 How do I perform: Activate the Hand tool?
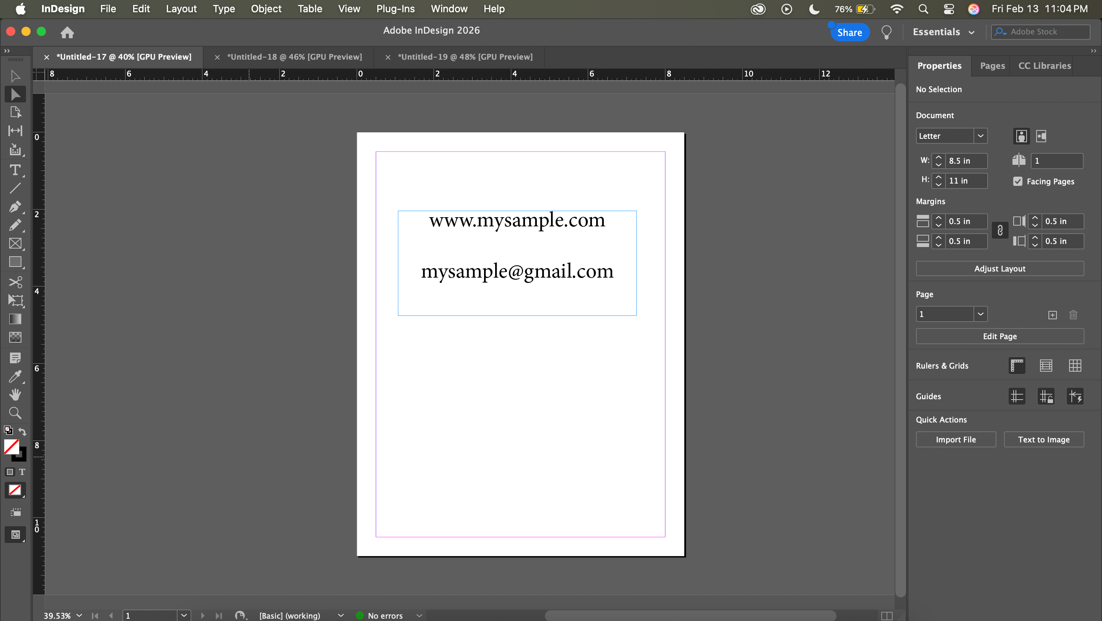(15, 395)
